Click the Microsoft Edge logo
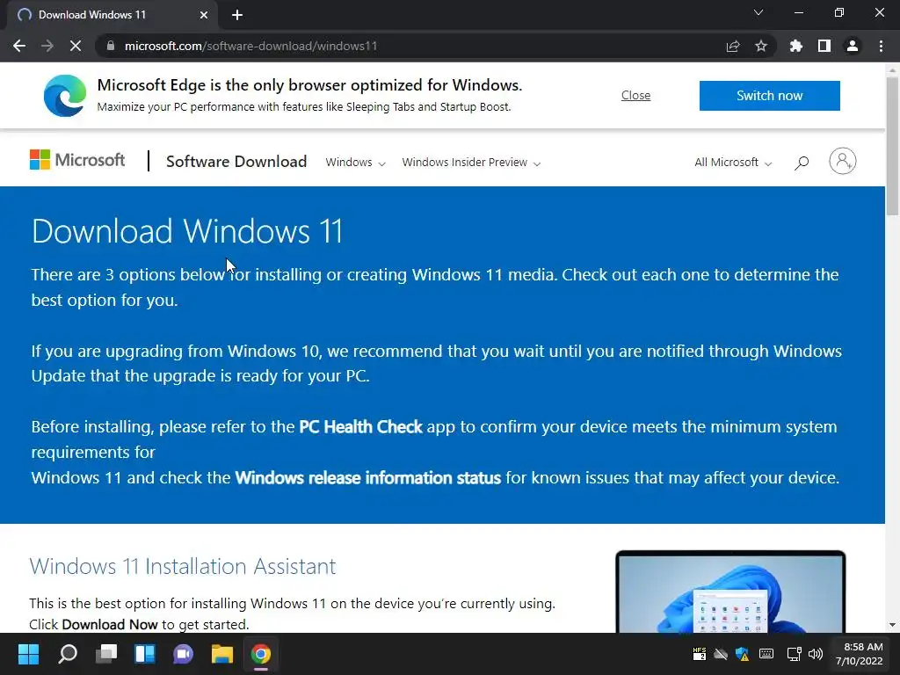The image size is (900, 675). click(65, 95)
